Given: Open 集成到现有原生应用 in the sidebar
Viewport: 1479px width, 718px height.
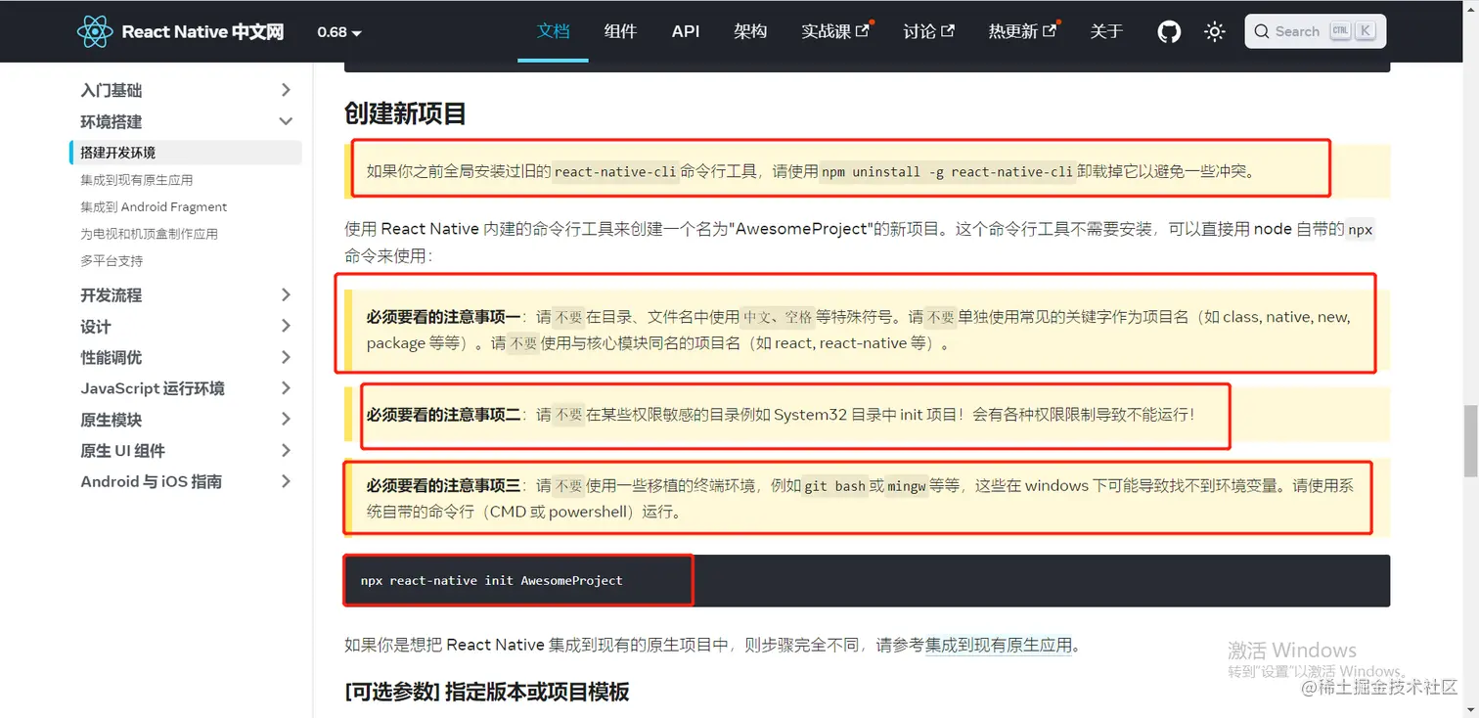Looking at the screenshot, I should [137, 180].
